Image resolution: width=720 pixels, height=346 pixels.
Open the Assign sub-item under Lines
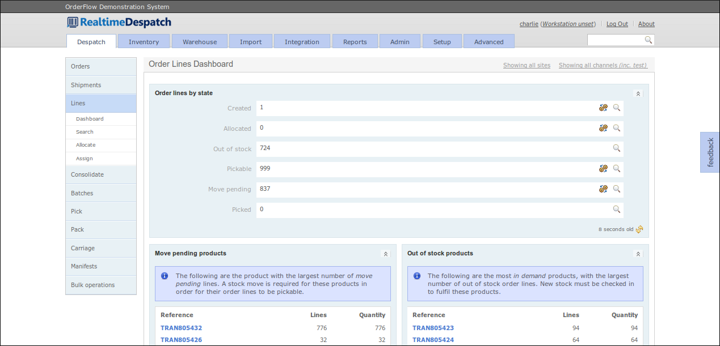tap(101, 159)
